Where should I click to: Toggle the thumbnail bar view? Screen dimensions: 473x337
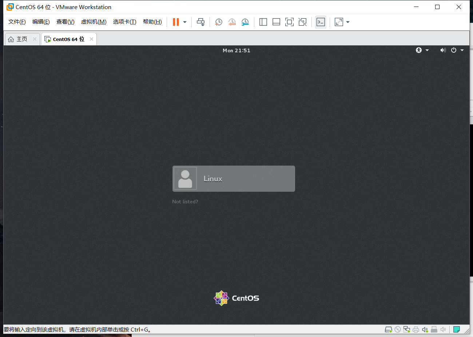(276, 22)
